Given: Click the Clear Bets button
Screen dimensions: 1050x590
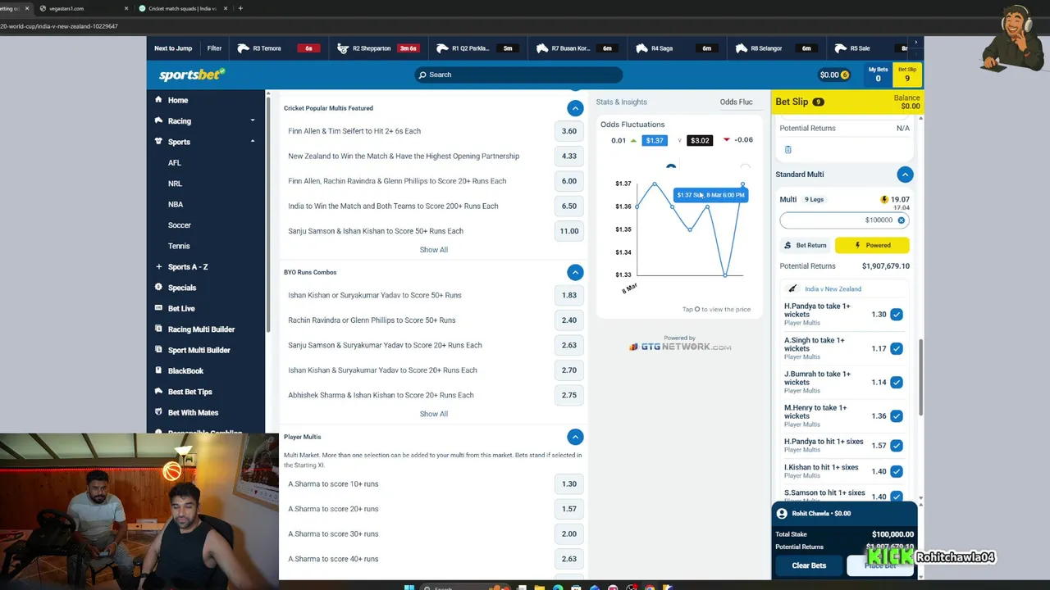Looking at the screenshot, I should click(809, 565).
